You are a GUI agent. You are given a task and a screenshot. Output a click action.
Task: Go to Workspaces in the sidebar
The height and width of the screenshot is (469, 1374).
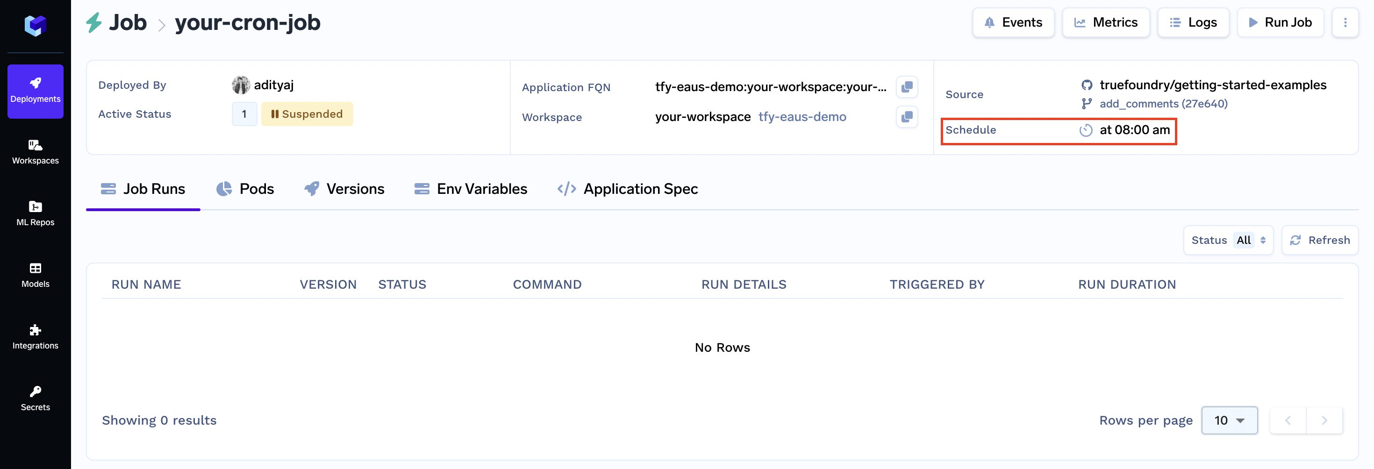pyautogui.click(x=35, y=152)
